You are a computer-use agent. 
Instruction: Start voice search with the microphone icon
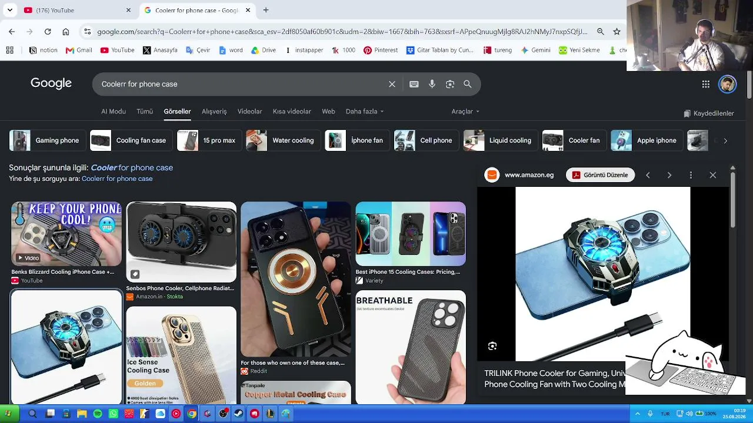pyautogui.click(x=432, y=84)
